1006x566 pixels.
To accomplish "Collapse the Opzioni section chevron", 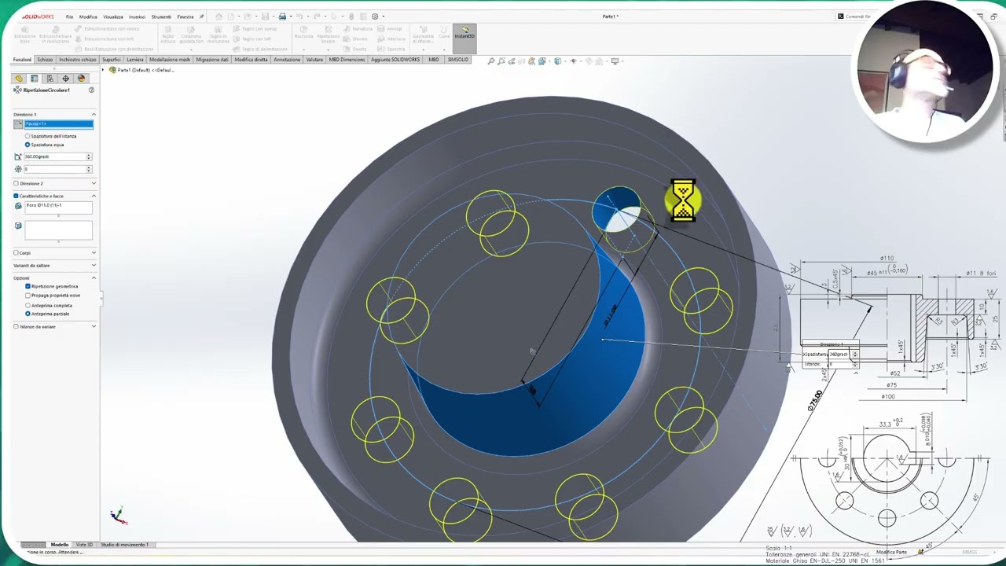I will pyautogui.click(x=94, y=277).
